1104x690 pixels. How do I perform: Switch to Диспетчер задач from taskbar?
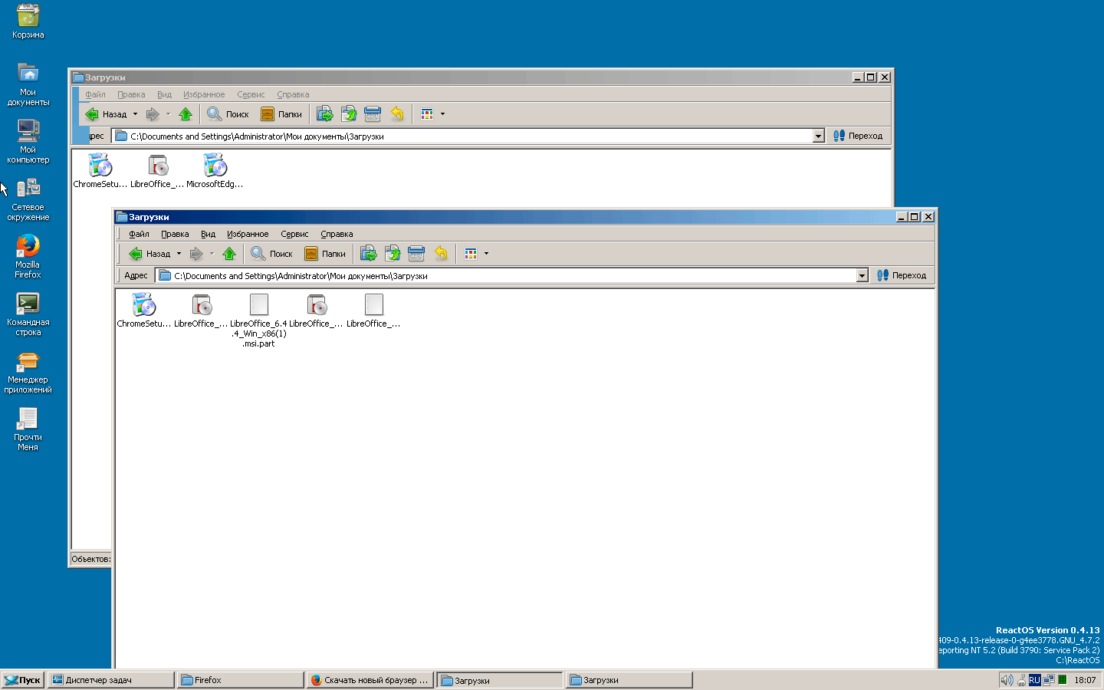point(111,680)
